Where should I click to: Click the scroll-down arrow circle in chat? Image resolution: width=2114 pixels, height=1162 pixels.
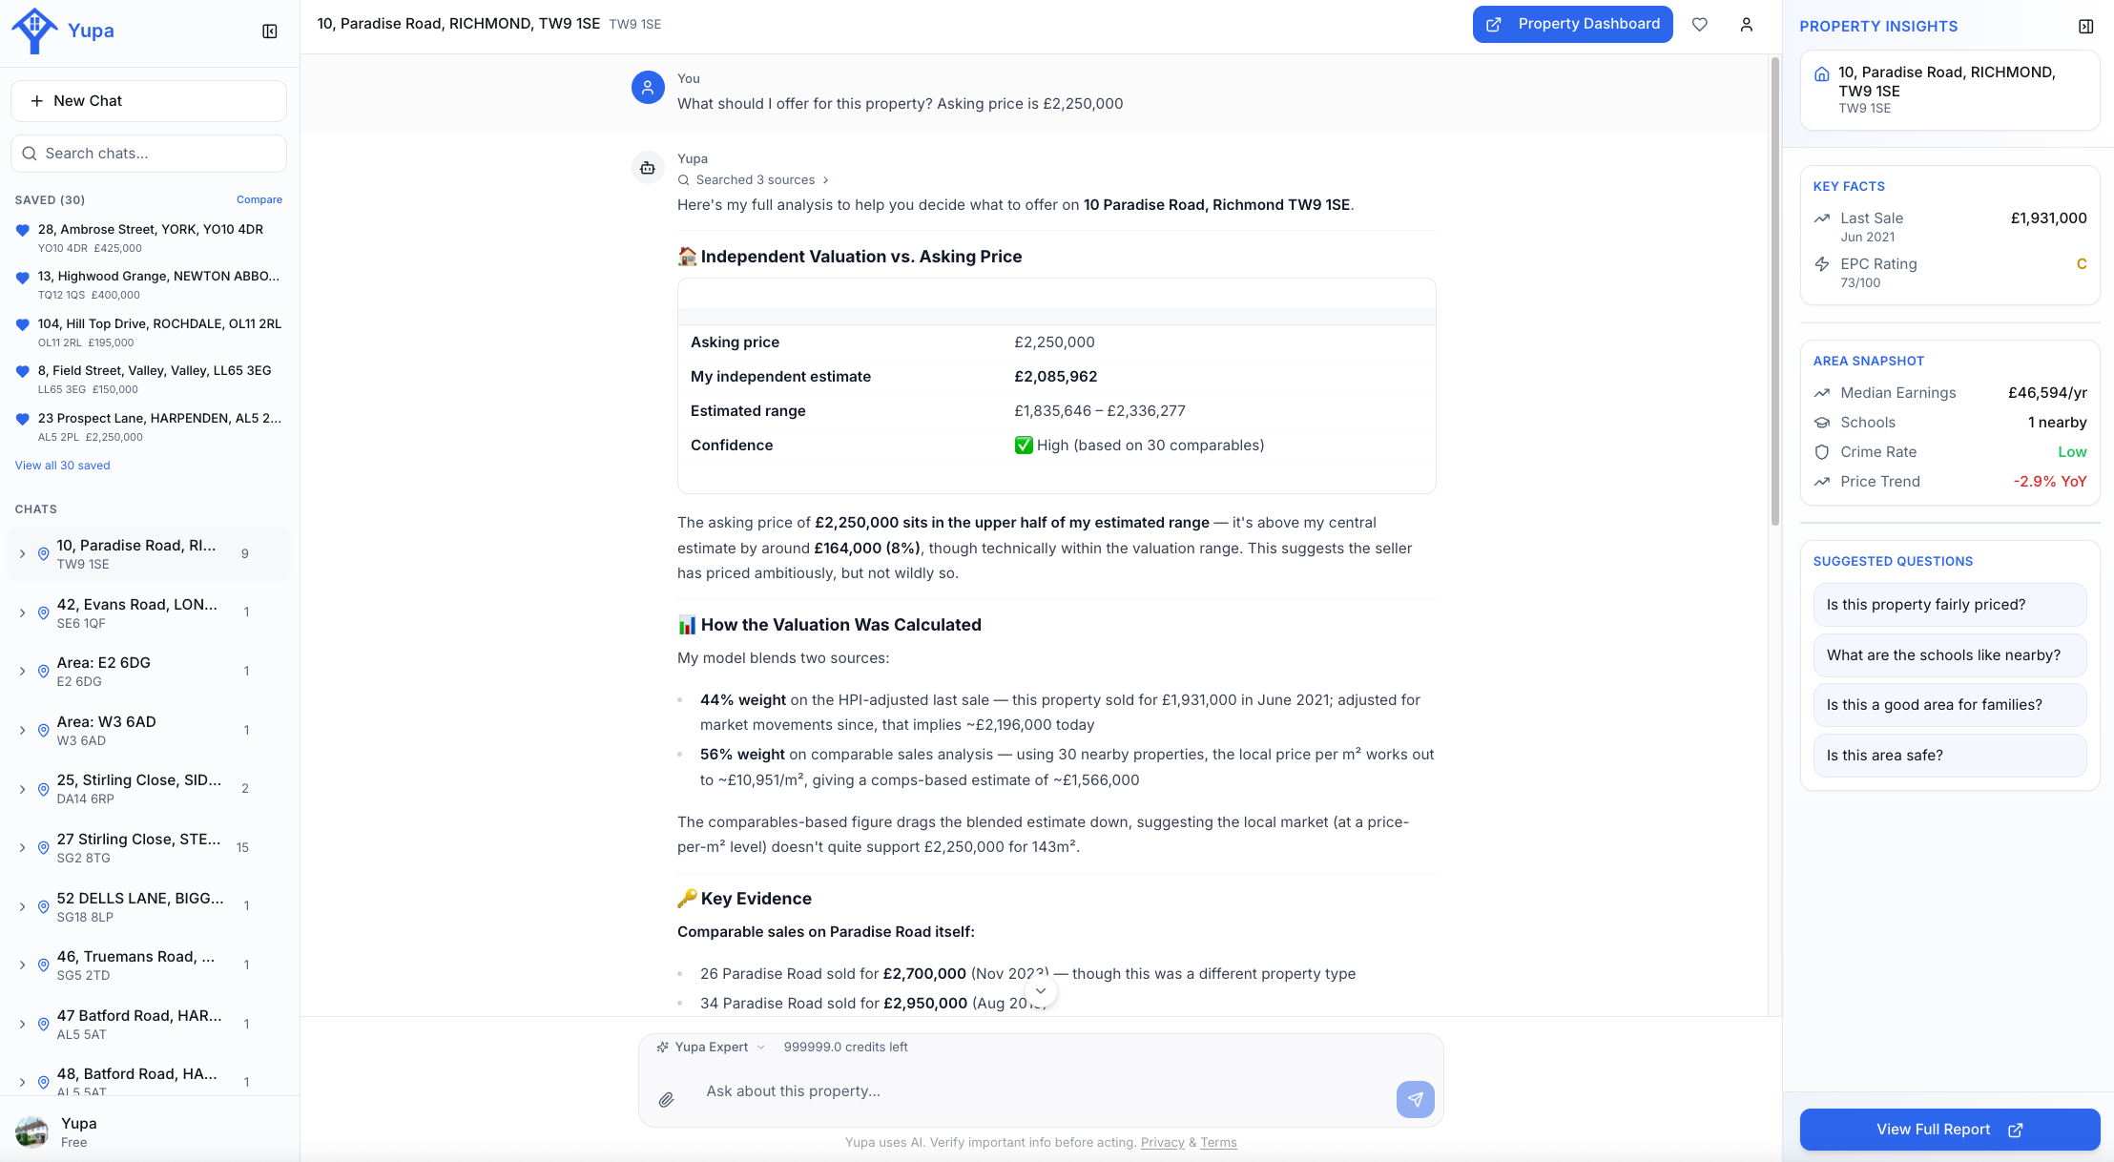pyautogui.click(x=1041, y=991)
